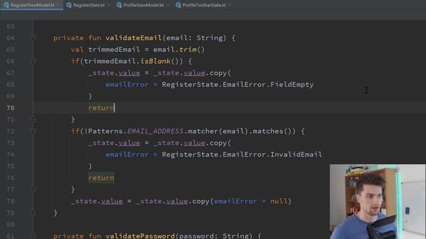
Task: Click matches() on line 72
Action: pyautogui.click(x=272, y=131)
